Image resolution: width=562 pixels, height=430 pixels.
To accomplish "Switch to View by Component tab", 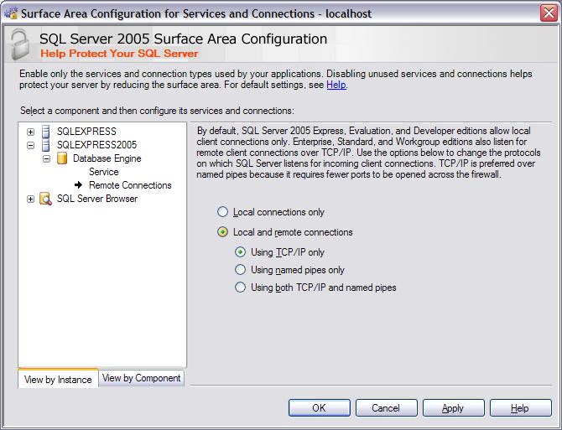I will pos(141,378).
